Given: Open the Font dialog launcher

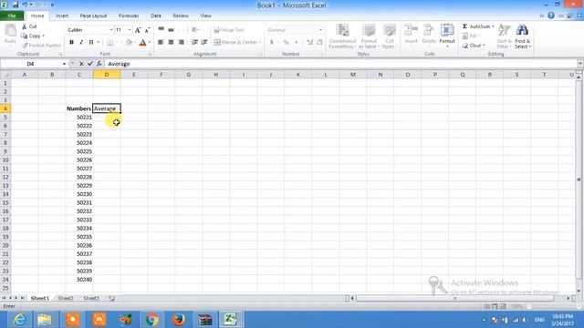Looking at the screenshot, I should (150, 55).
